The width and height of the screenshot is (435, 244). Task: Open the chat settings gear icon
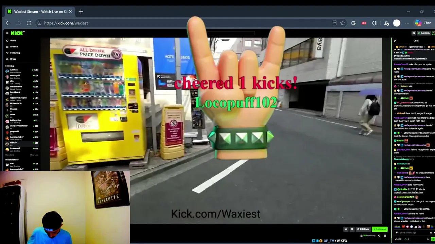[x=428, y=239]
